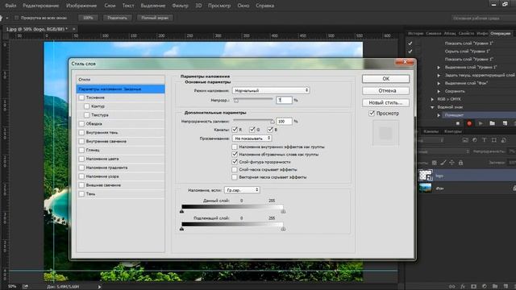This screenshot has height=290, width=516.
Task: Select the logo layer thumbnail
Action: tap(425, 176)
